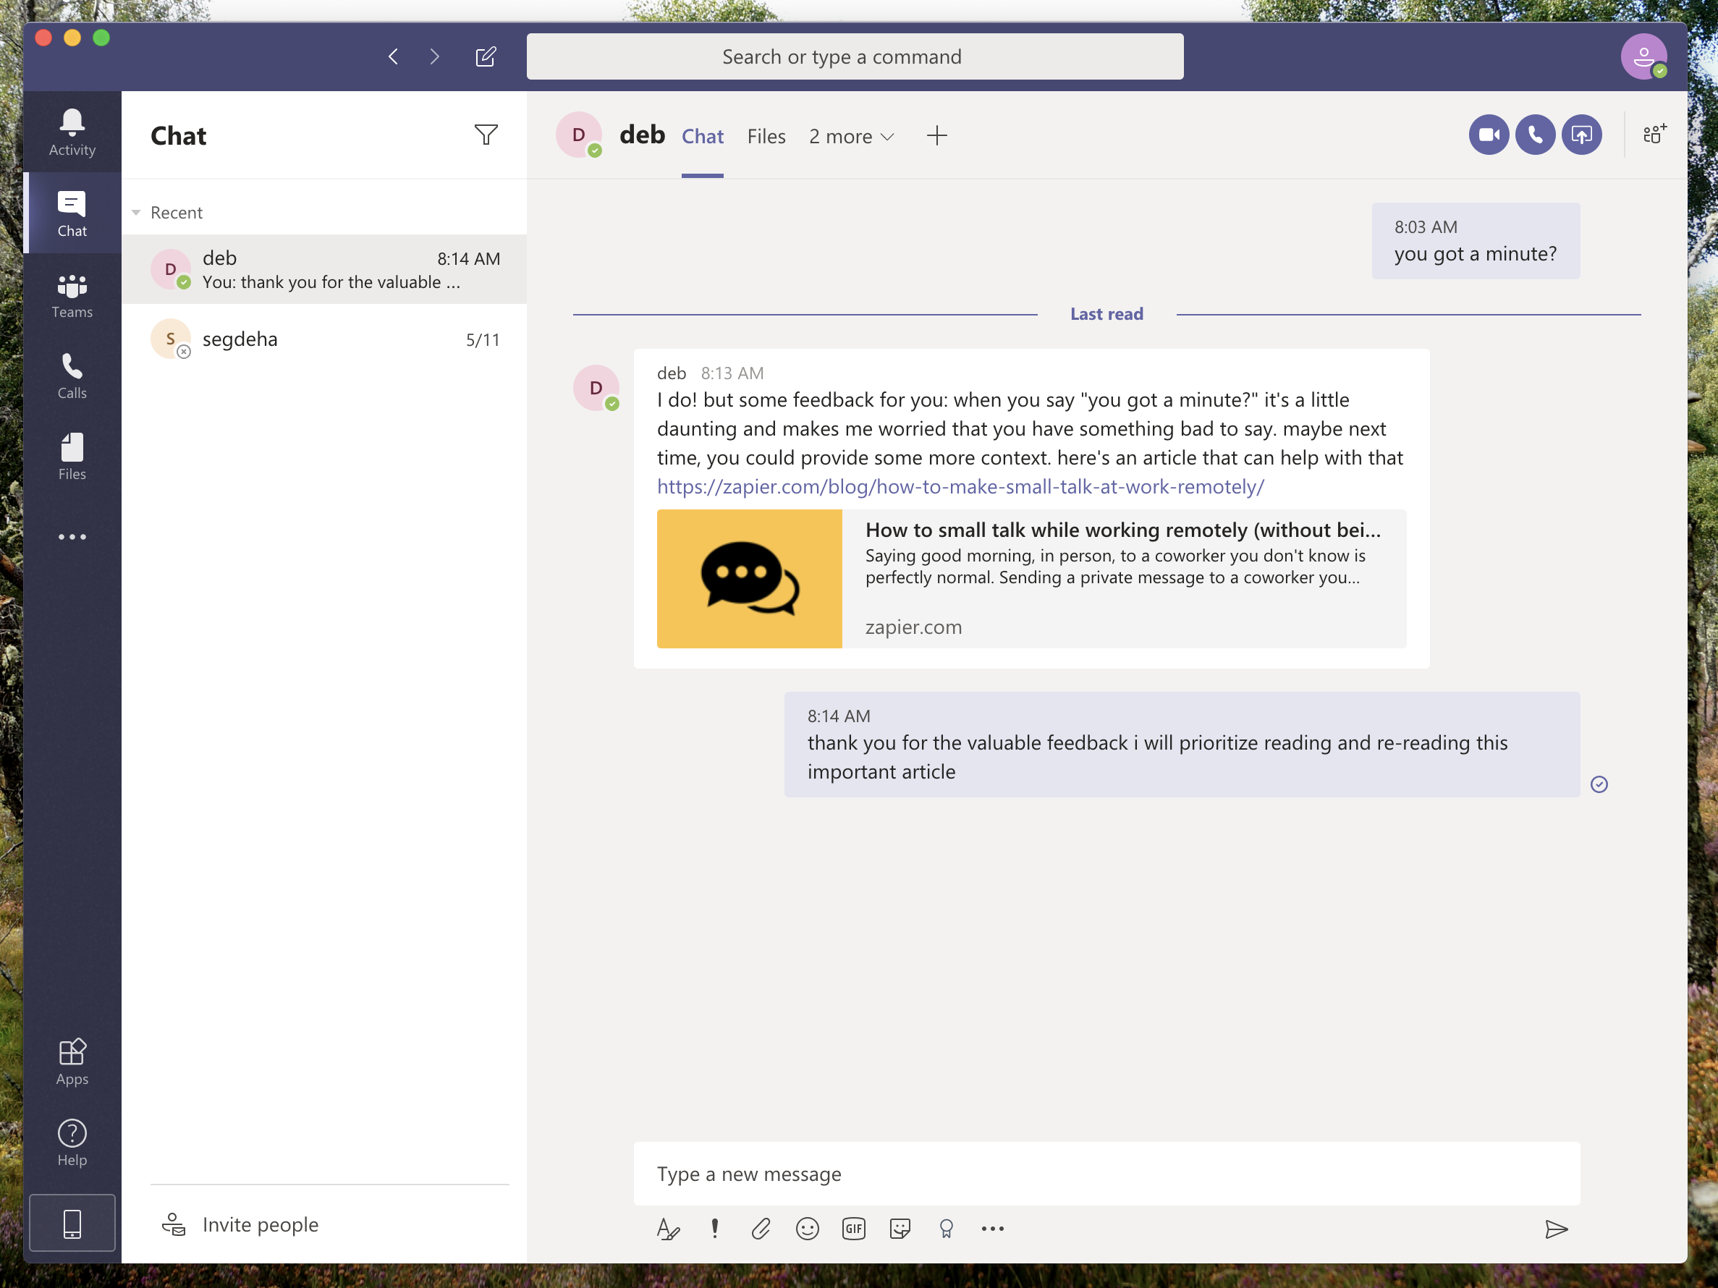The height and width of the screenshot is (1288, 1718).
Task: Open profile avatar menu
Action: click(1643, 56)
